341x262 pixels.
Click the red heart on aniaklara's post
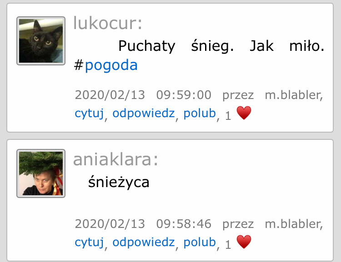[x=244, y=242]
